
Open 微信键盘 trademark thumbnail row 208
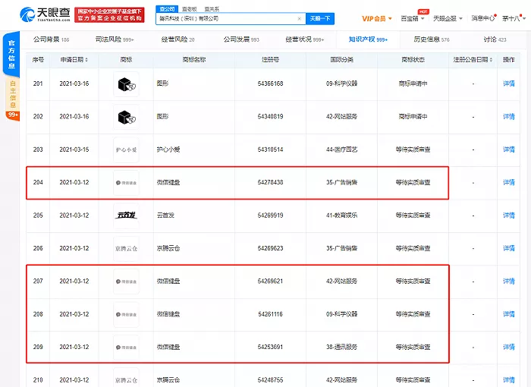click(127, 314)
